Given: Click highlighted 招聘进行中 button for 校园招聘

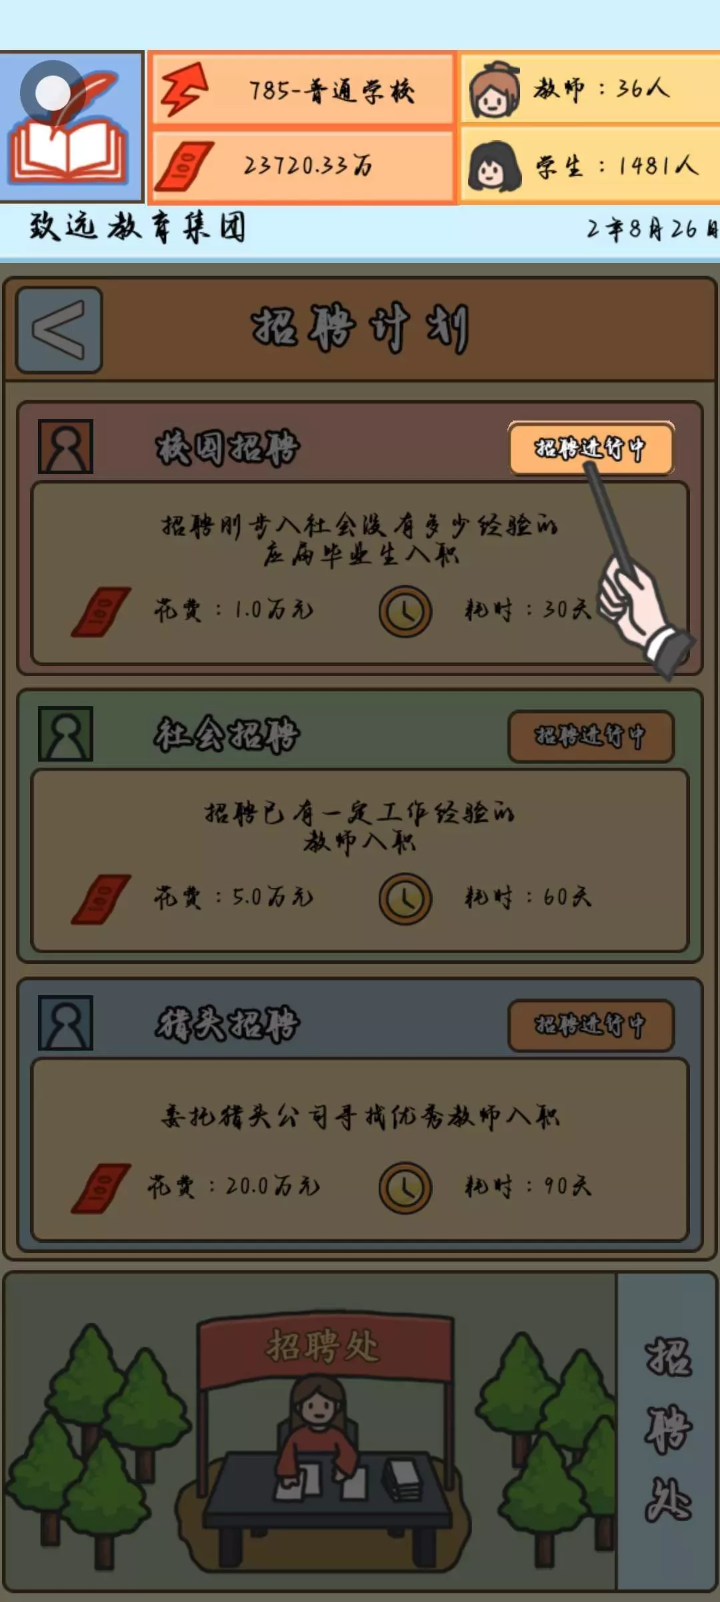Looking at the screenshot, I should coord(591,449).
